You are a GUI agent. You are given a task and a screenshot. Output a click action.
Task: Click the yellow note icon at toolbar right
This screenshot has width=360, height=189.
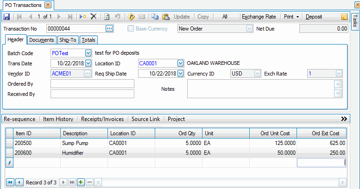coord(344,17)
